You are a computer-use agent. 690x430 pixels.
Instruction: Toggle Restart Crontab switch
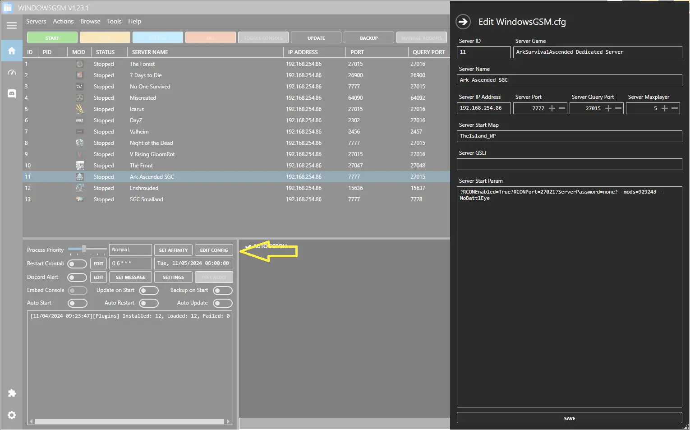(x=77, y=264)
